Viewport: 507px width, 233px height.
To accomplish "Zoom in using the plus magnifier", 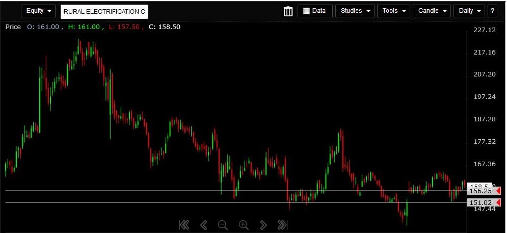I will [x=244, y=225].
